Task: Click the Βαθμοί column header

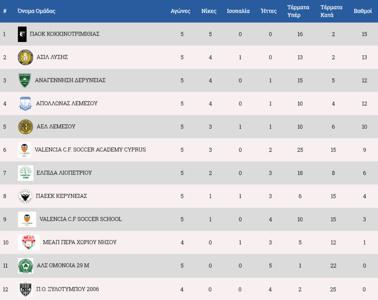Action: tap(363, 11)
